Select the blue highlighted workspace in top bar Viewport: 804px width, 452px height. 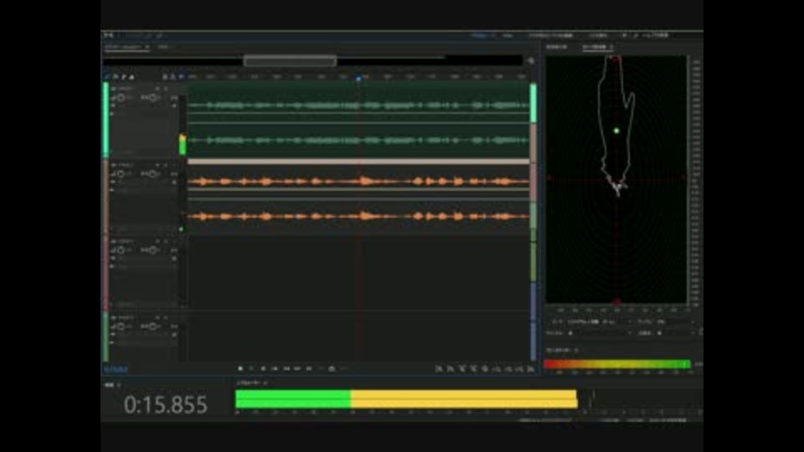(x=481, y=35)
